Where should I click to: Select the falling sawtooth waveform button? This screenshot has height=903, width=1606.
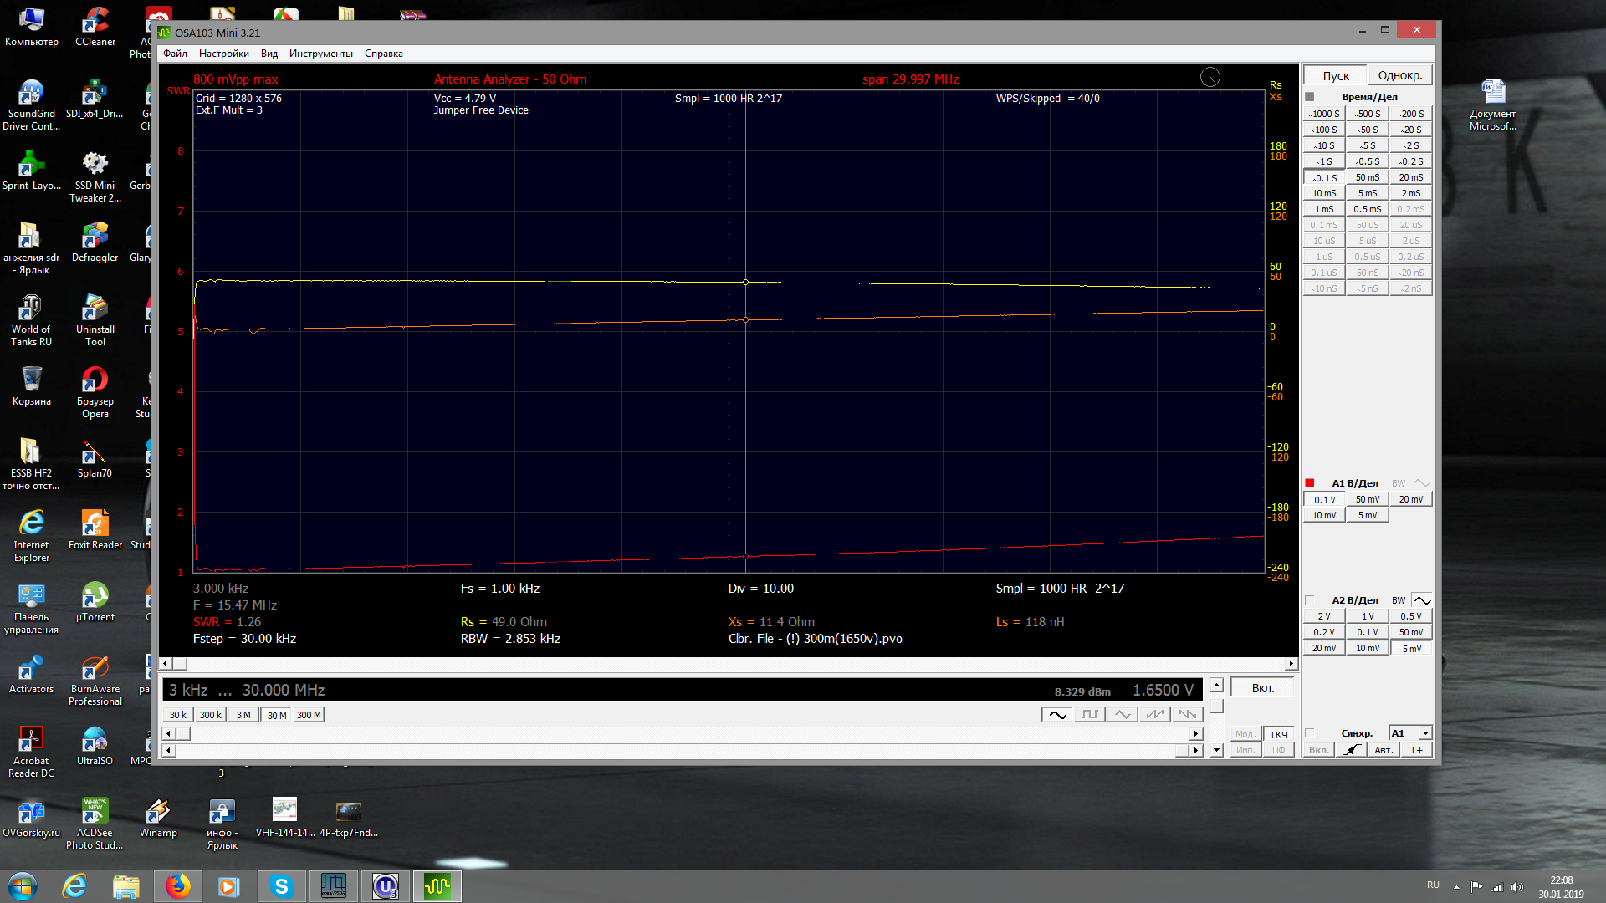point(1187,714)
